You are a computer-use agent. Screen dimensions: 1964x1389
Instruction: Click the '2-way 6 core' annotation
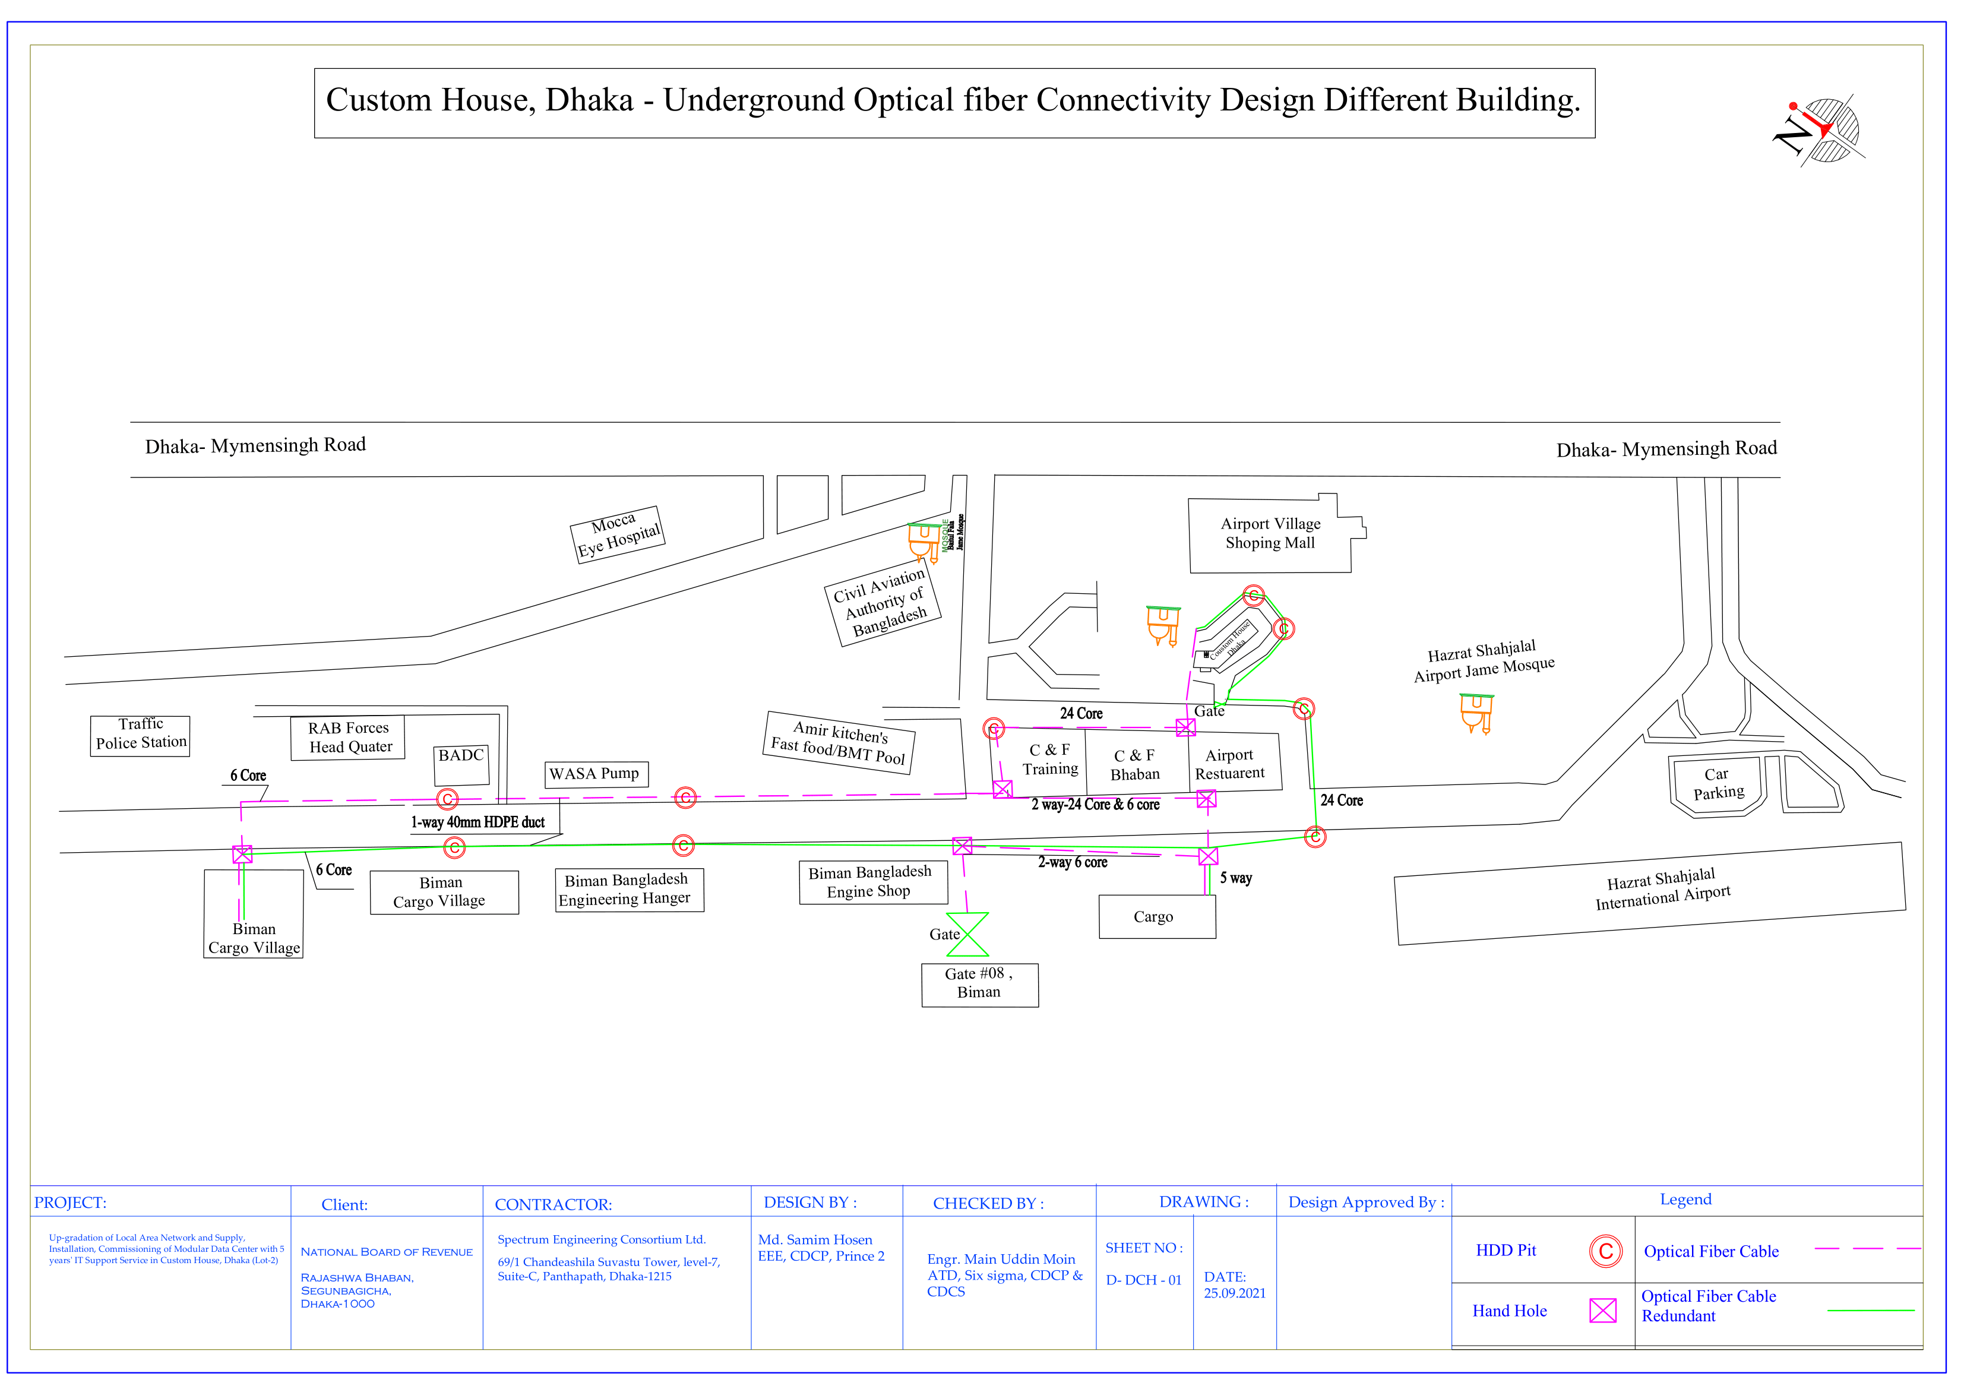point(1073,863)
